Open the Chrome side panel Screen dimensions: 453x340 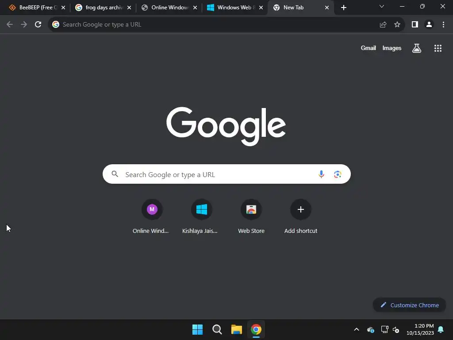pos(415,25)
